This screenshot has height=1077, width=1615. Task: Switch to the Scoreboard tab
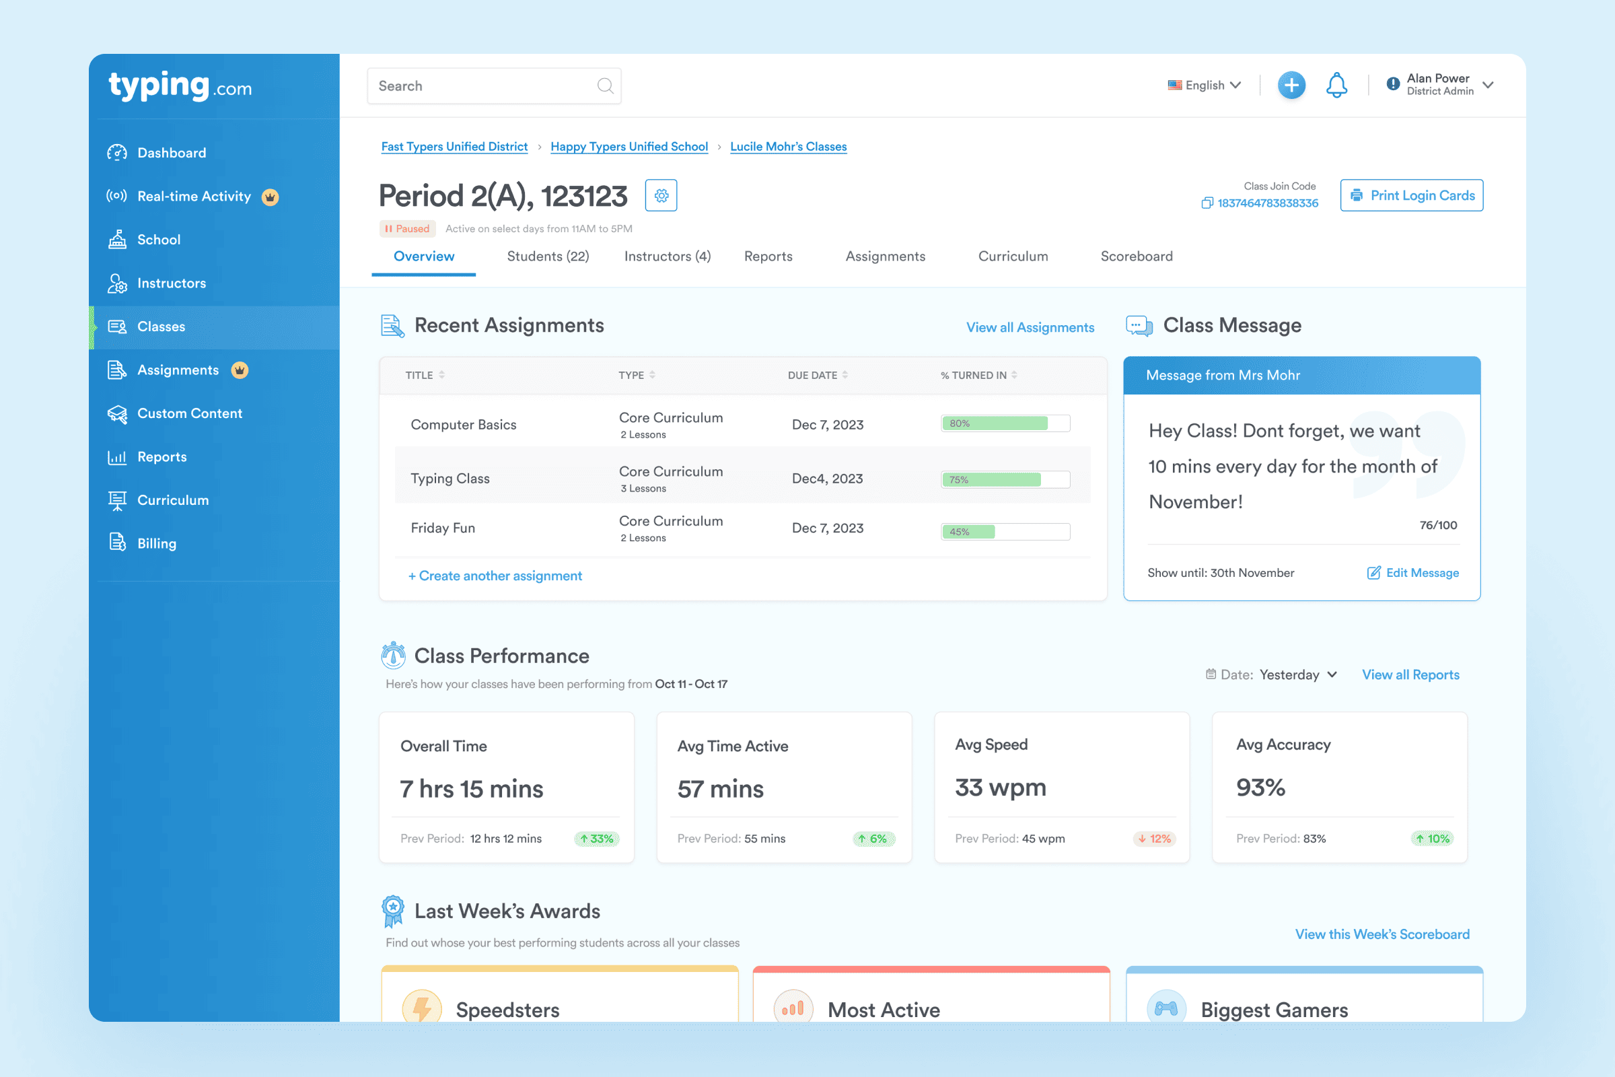click(1136, 256)
